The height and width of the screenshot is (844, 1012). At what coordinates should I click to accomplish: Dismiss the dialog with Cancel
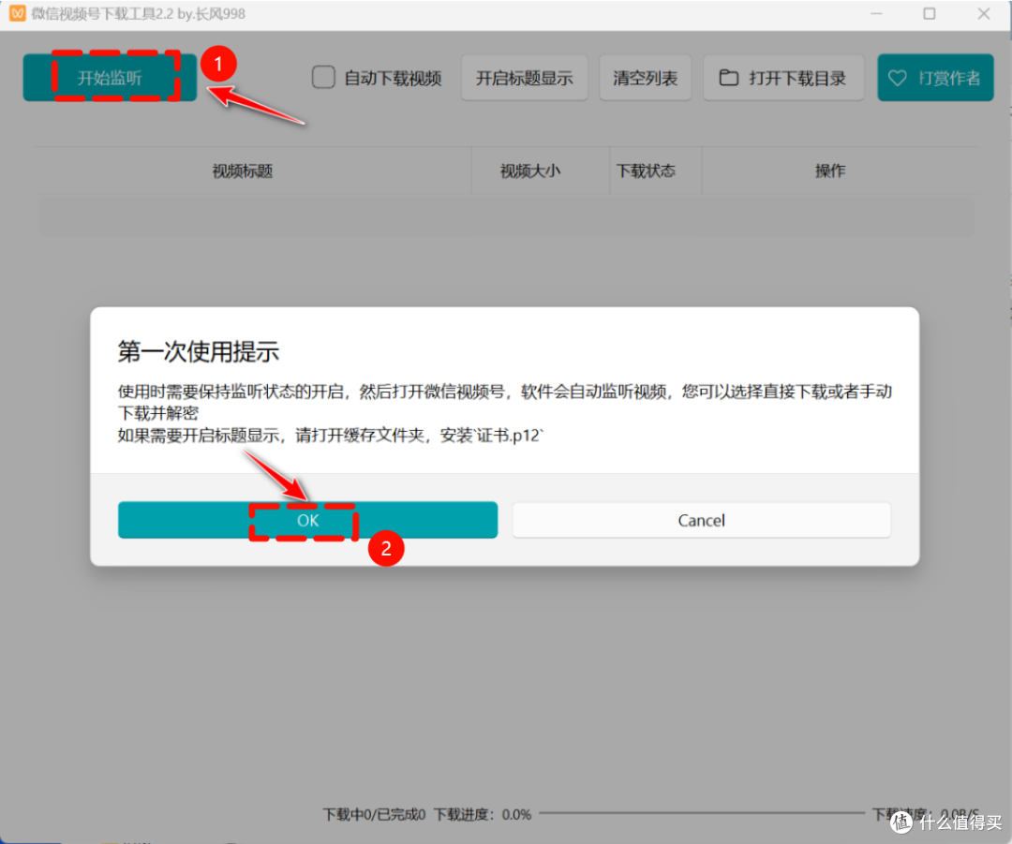pos(702,520)
